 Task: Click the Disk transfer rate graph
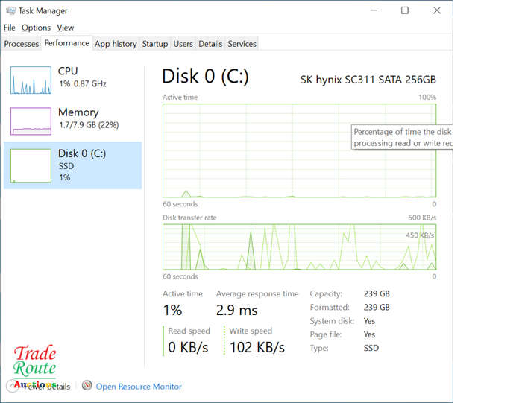299,247
